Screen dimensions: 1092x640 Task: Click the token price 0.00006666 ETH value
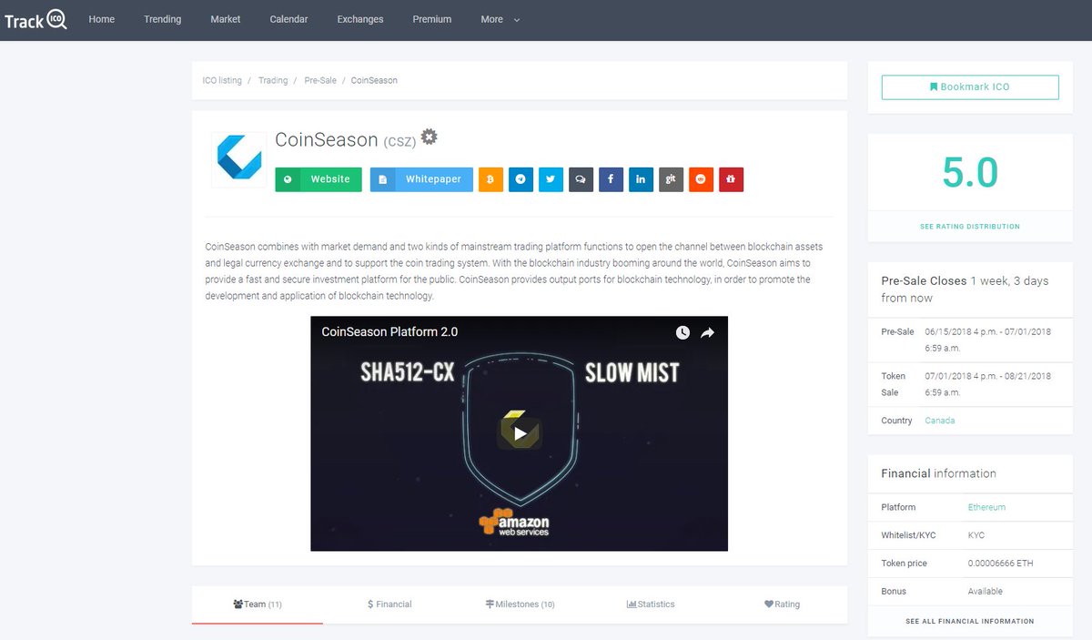[x=1001, y=564]
